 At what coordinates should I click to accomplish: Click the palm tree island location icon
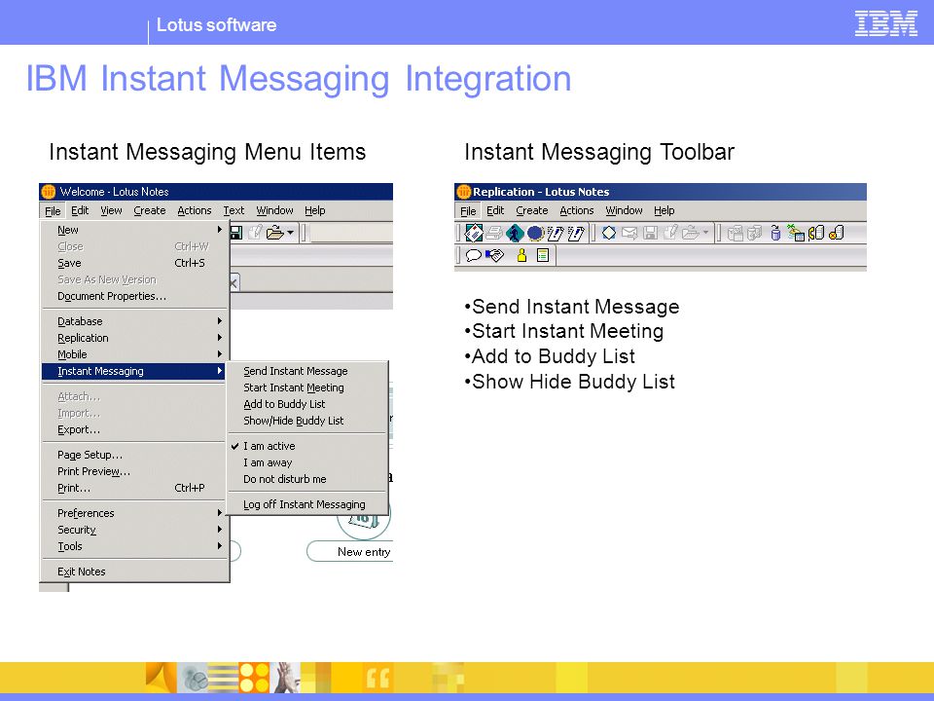[796, 233]
